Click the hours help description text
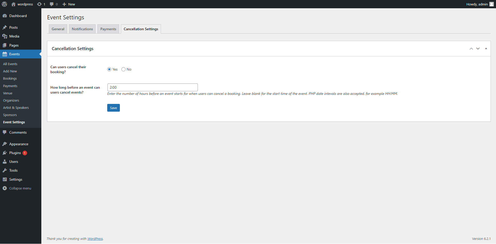The image size is (496, 244). pos(252,94)
